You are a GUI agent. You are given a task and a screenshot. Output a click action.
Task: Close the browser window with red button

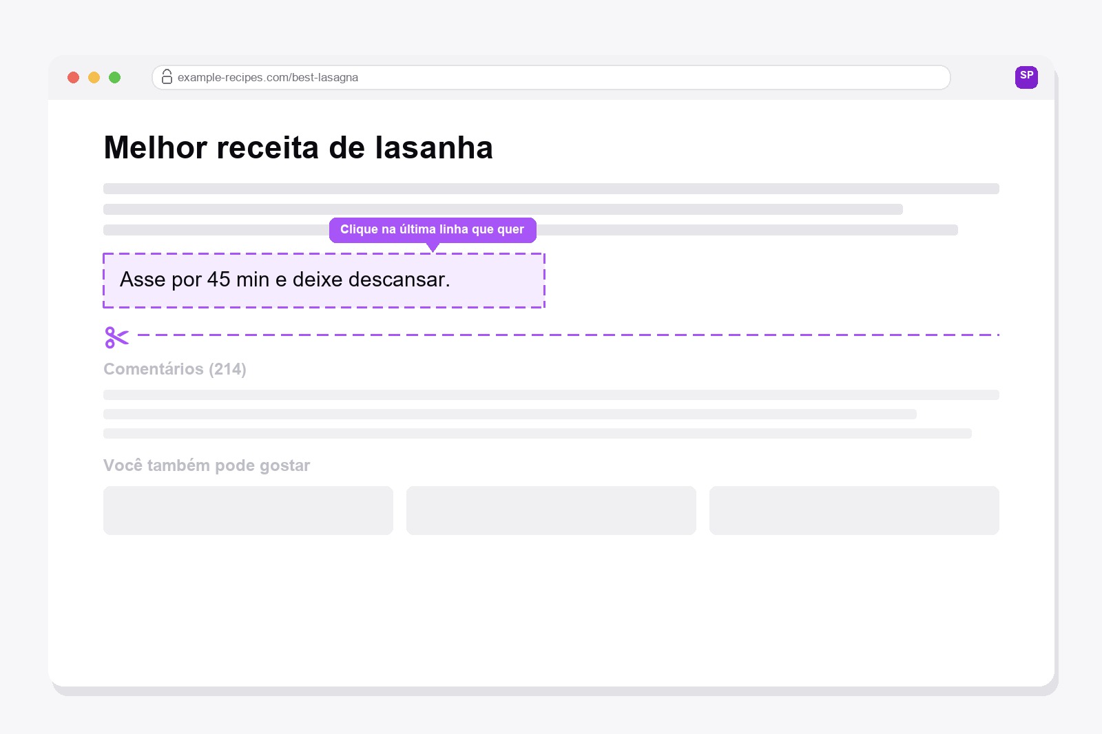[x=74, y=78]
